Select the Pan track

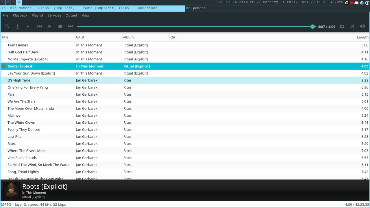pos(185,94)
